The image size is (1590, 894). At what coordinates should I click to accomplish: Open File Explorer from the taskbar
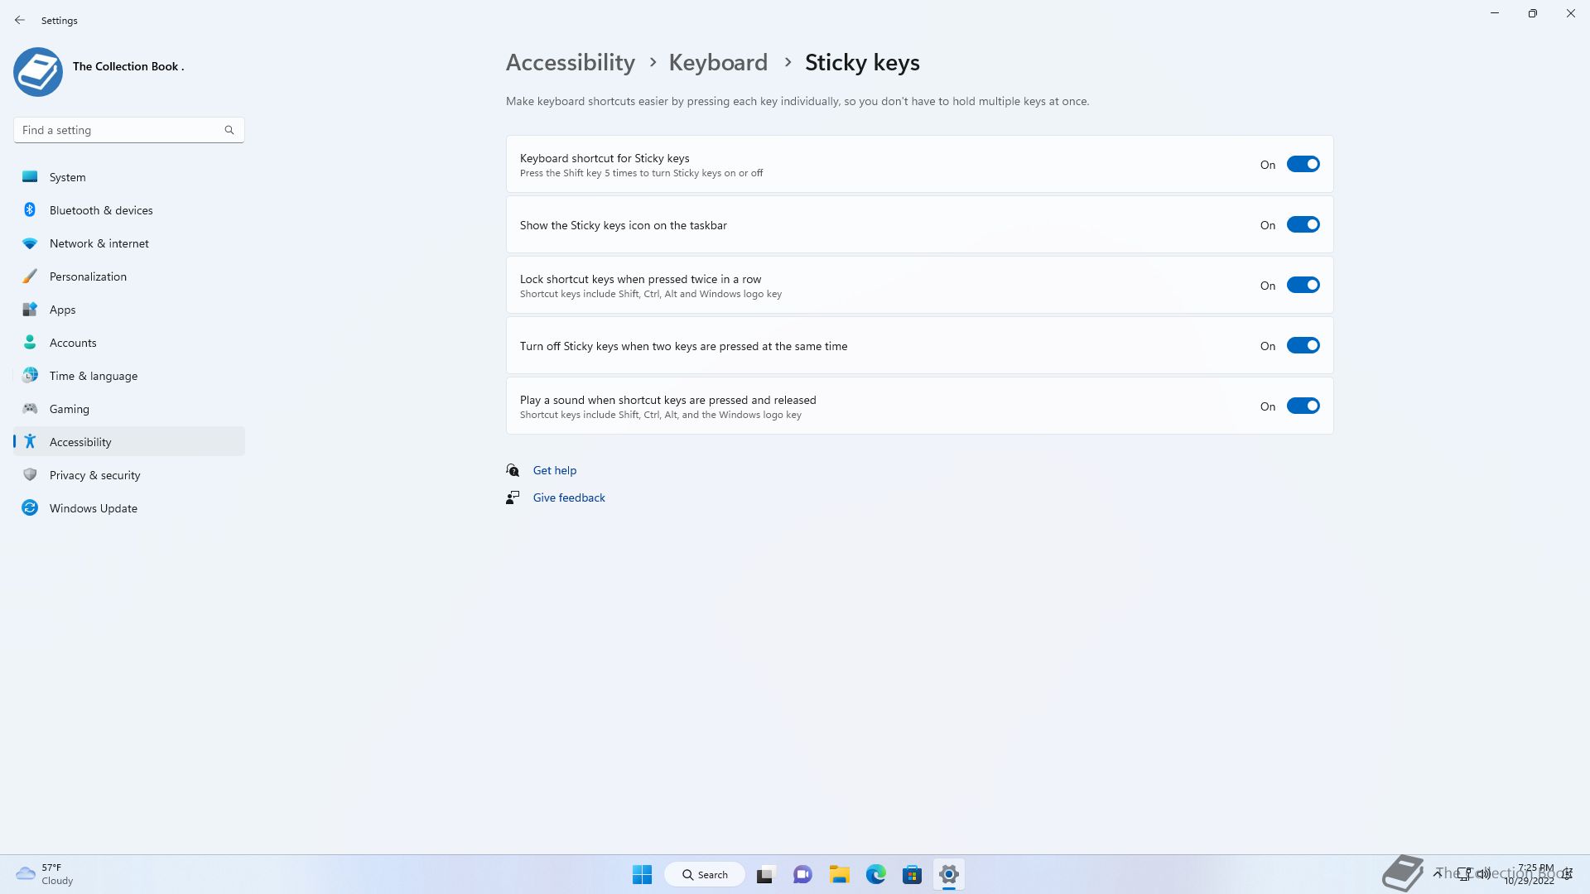(x=839, y=874)
